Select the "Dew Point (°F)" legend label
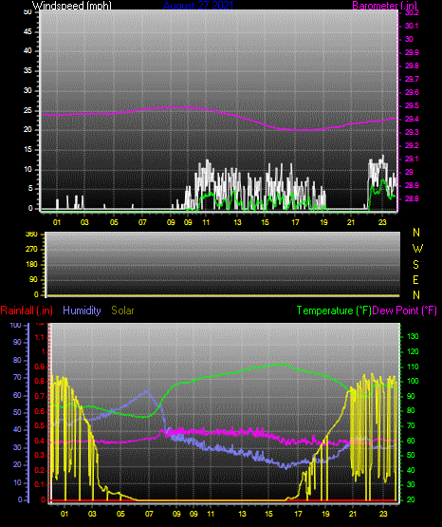The height and width of the screenshot is (527, 442). click(x=405, y=311)
